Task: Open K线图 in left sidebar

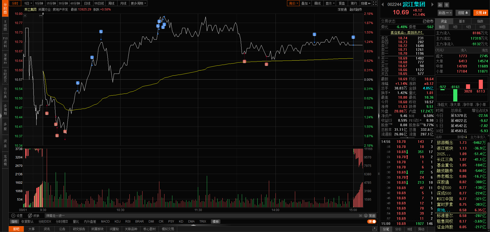Action: point(5,25)
